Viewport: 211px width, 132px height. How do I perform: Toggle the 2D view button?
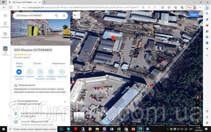[x=198, y=103]
